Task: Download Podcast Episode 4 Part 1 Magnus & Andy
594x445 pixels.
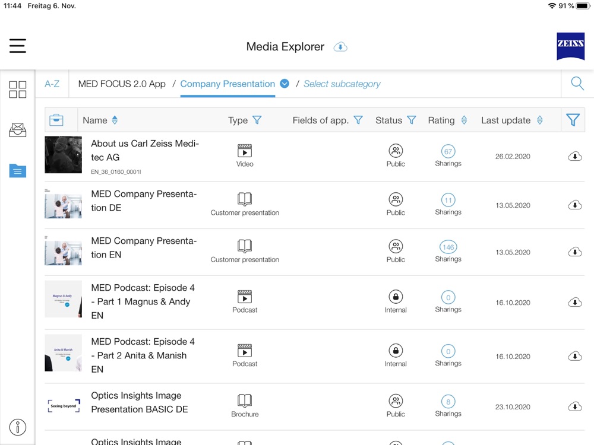Action: [x=574, y=303]
